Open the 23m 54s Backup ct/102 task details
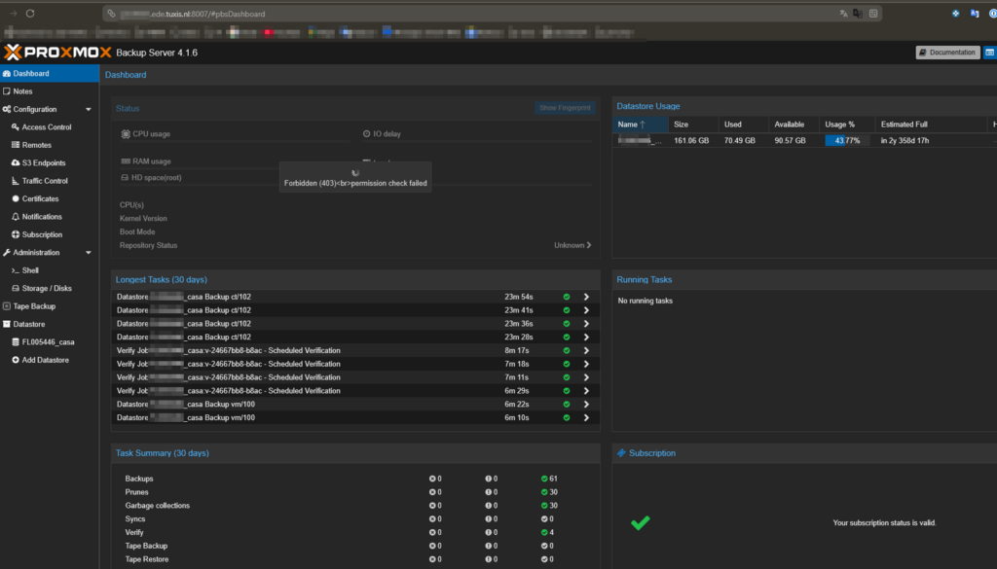Screen dimensions: 997x569 (586, 297)
